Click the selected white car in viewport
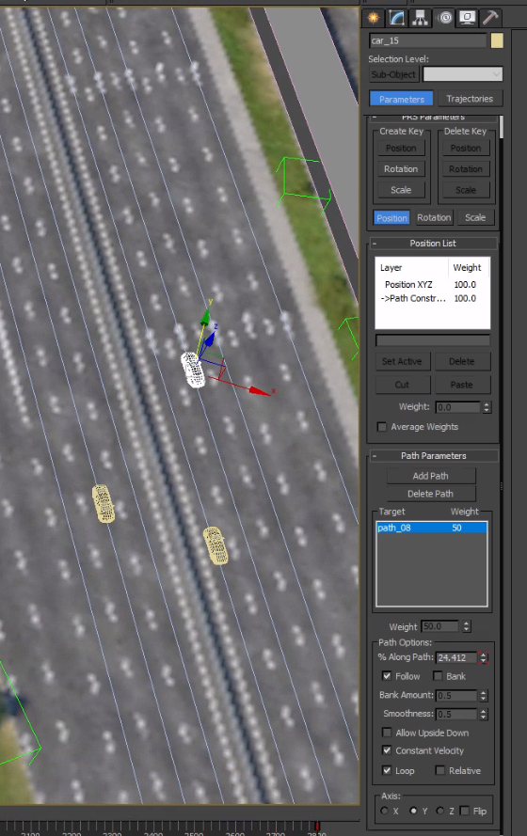The height and width of the screenshot is (836, 527). 193,370
